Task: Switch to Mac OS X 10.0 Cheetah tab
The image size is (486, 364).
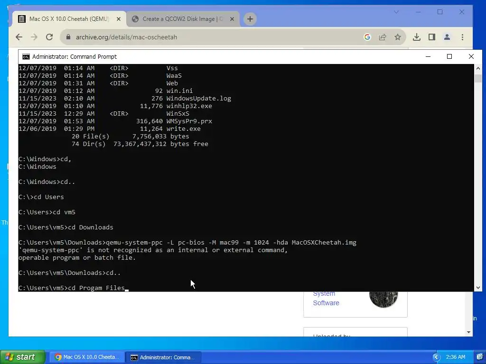Action: [x=69, y=19]
